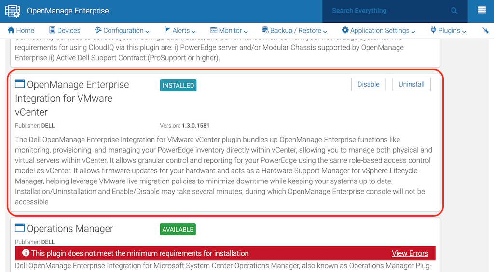Disable the VMware vCenter integration plugin
This screenshot has height=272, width=494.
point(368,84)
